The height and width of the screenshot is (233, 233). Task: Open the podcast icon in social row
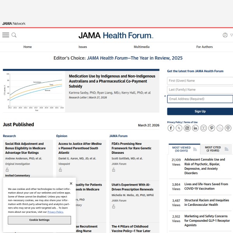click(x=228, y=128)
